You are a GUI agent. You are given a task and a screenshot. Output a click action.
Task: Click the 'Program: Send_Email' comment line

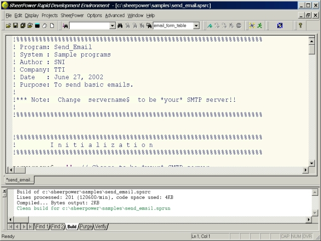point(52,47)
